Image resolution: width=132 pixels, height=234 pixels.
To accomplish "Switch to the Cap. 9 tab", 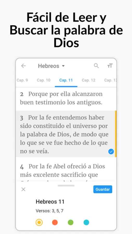I will pyautogui.click(x=22, y=80).
